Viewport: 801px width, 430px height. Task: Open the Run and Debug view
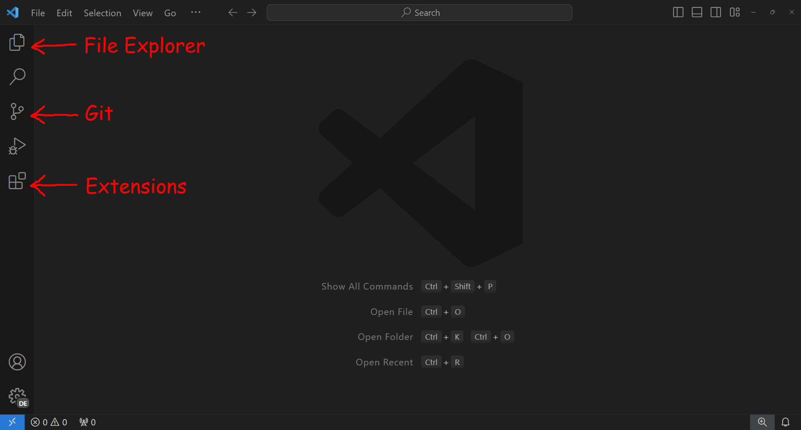(x=17, y=146)
